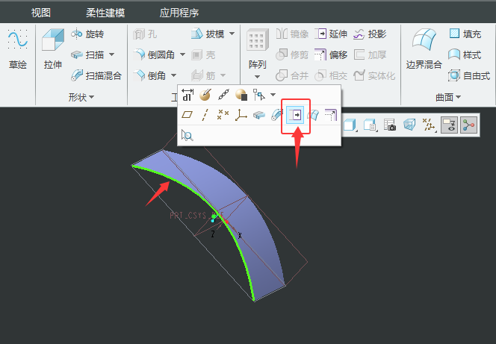
Task: Open the 草绘 (Sketch) tool
Action: click(x=18, y=49)
